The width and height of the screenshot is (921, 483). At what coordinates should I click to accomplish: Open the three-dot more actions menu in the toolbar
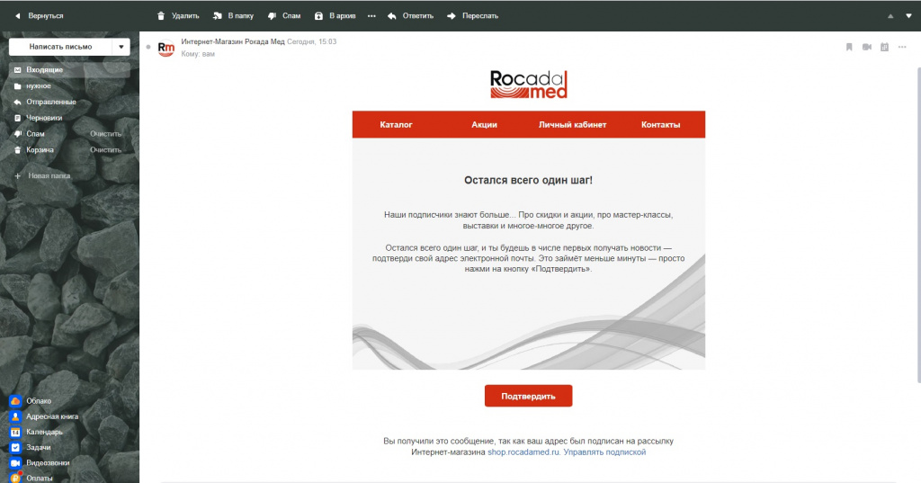(371, 16)
